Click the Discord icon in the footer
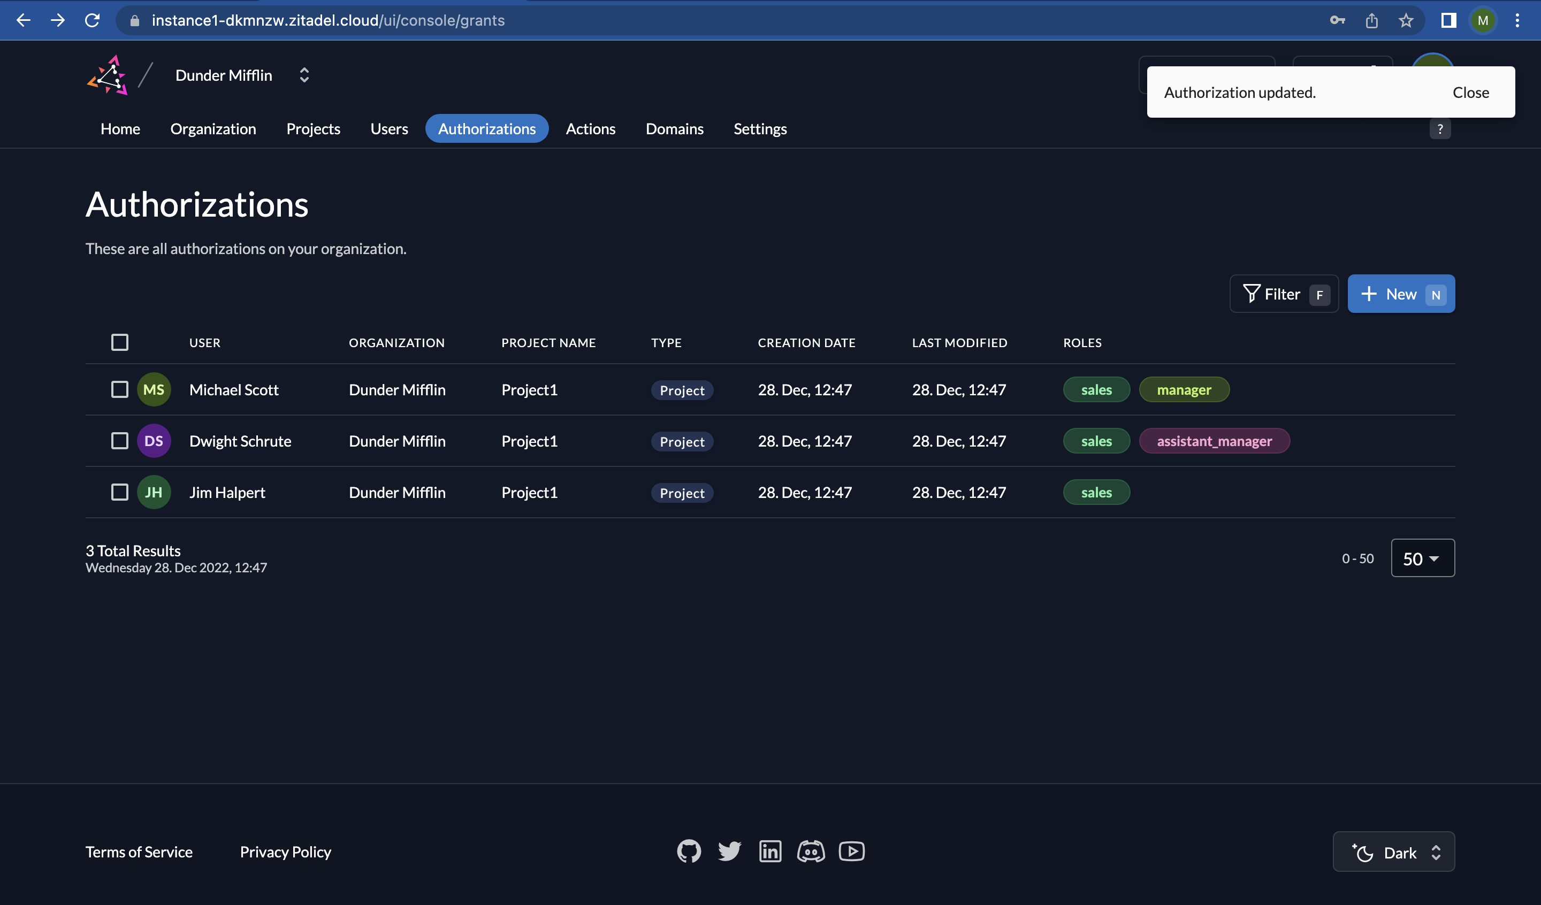 point(812,850)
